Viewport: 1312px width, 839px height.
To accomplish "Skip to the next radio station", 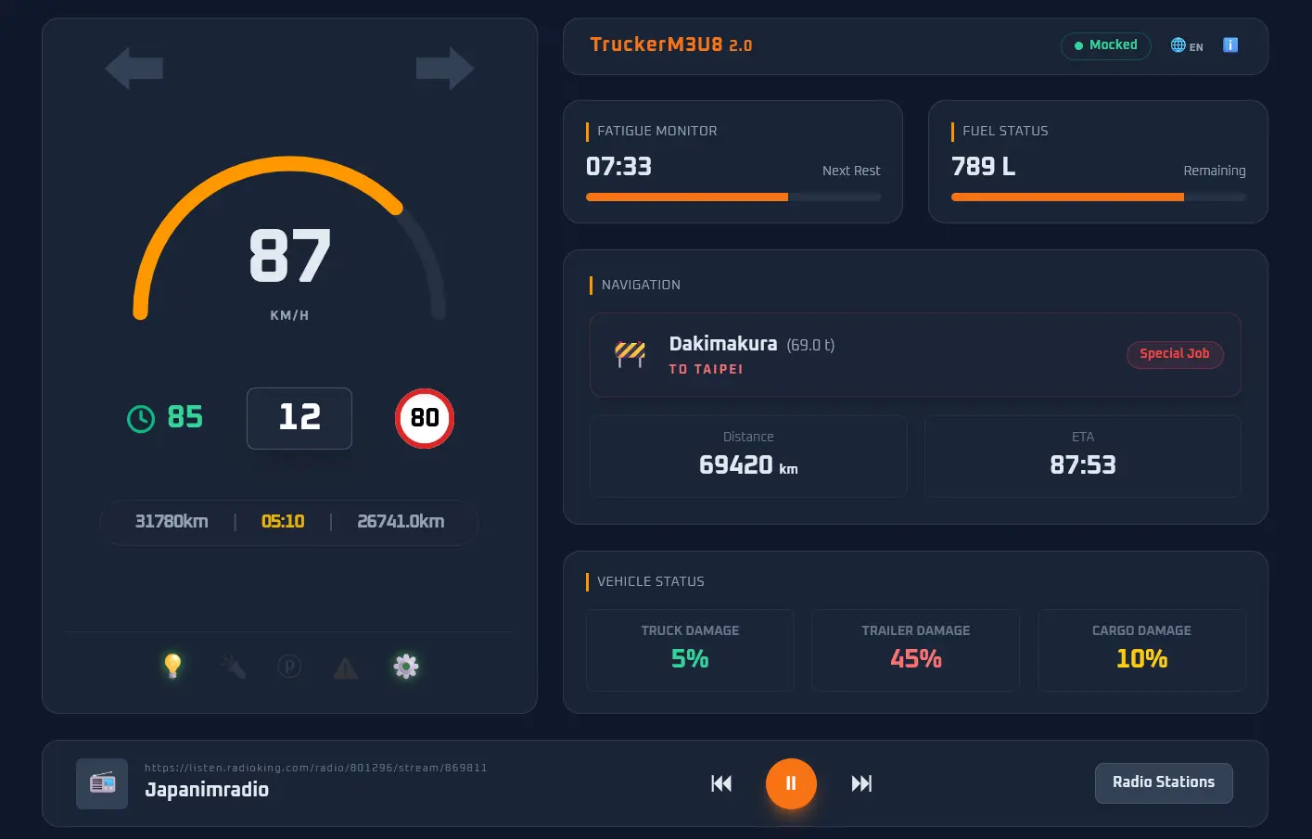I will 861,783.
